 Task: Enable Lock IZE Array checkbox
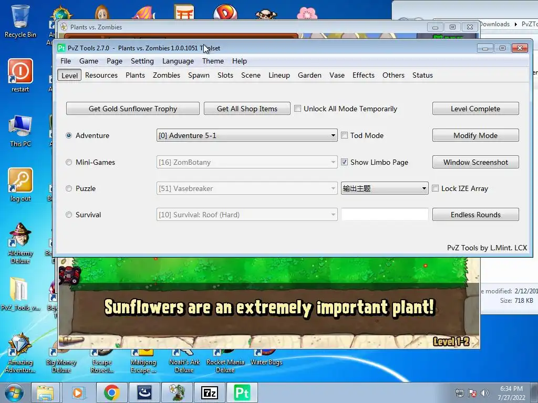pyautogui.click(x=435, y=188)
